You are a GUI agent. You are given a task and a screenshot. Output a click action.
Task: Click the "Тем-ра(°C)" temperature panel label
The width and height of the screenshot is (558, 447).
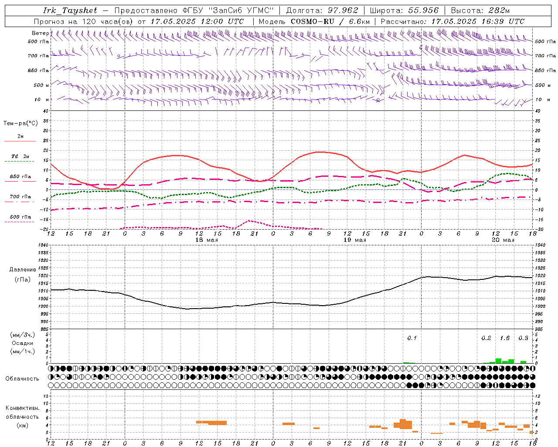coord(20,124)
